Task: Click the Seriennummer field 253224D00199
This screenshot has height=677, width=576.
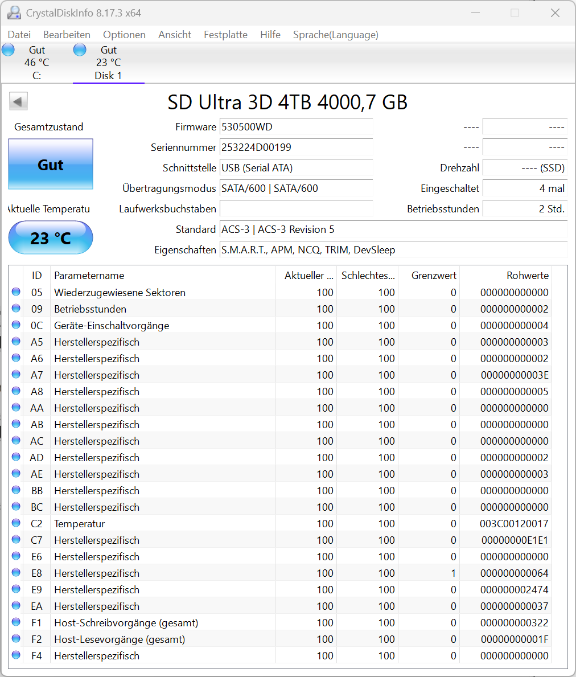Action: 296,147
